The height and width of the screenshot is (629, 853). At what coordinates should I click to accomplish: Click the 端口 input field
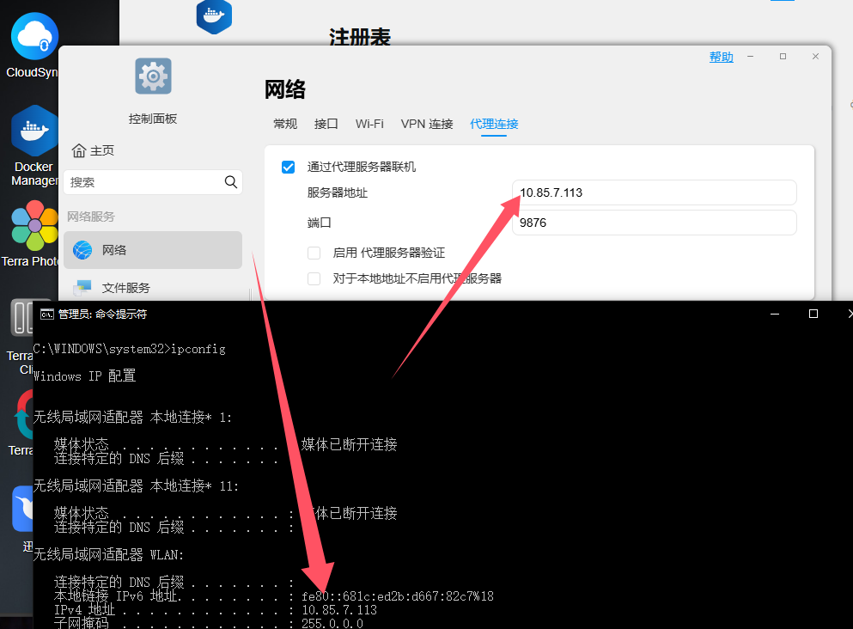[655, 223]
